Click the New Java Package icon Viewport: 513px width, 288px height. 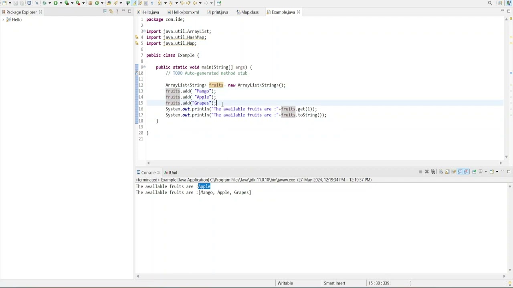pos(90,3)
